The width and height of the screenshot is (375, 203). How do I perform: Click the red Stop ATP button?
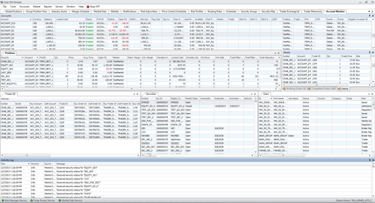(93, 7)
